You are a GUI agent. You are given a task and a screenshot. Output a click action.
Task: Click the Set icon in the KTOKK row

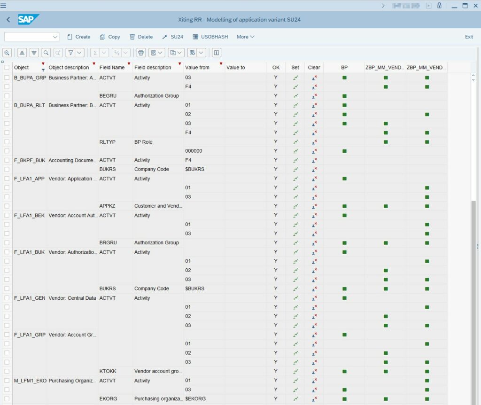click(x=295, y=371)
